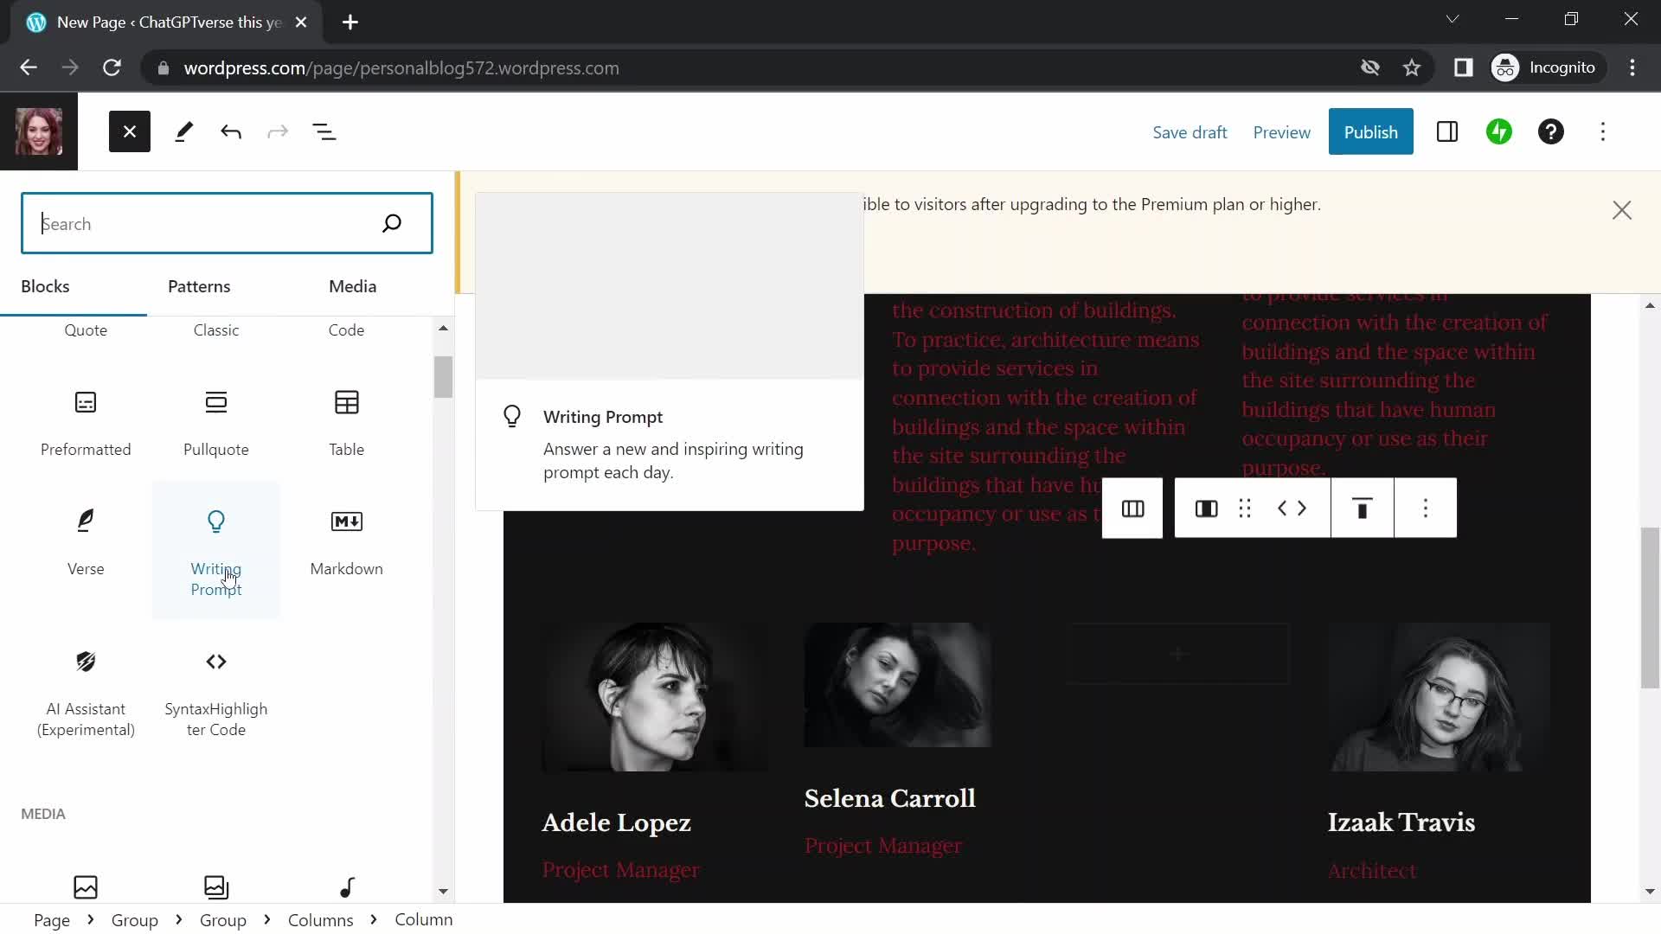The image size is (1661, 934).
Task: Click the user avatar site icon
Action: 39,131
